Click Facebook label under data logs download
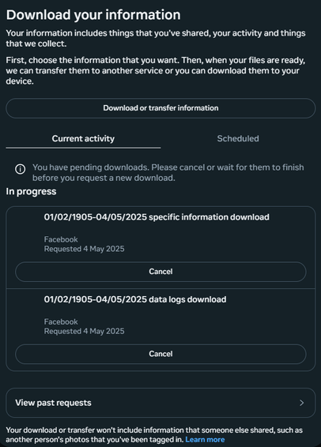This screenshot has height=447, width=321. point(61,322)
